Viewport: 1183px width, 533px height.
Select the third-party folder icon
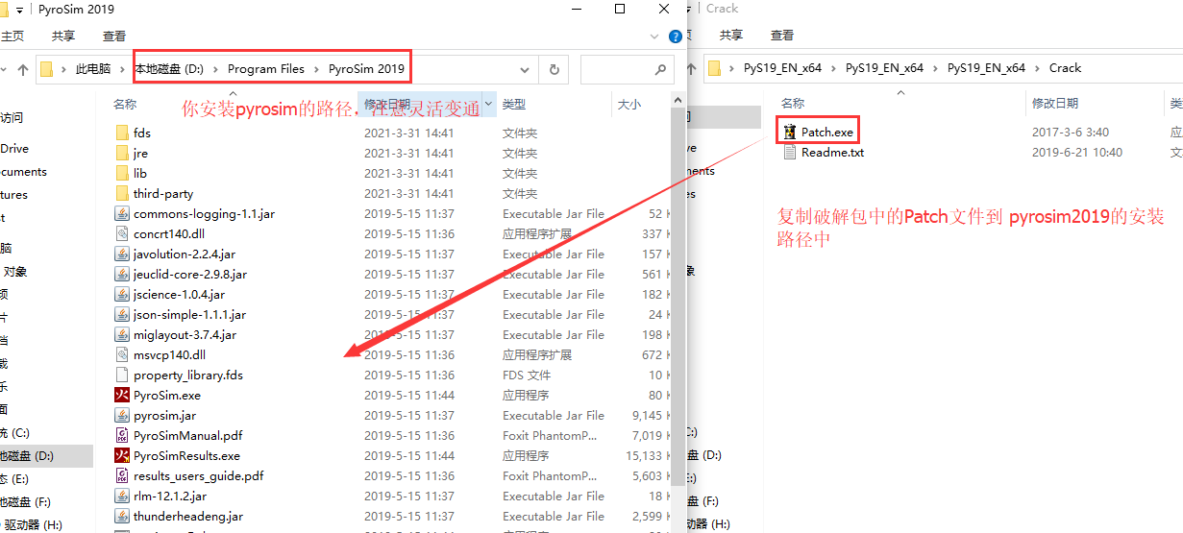(122, 193)
